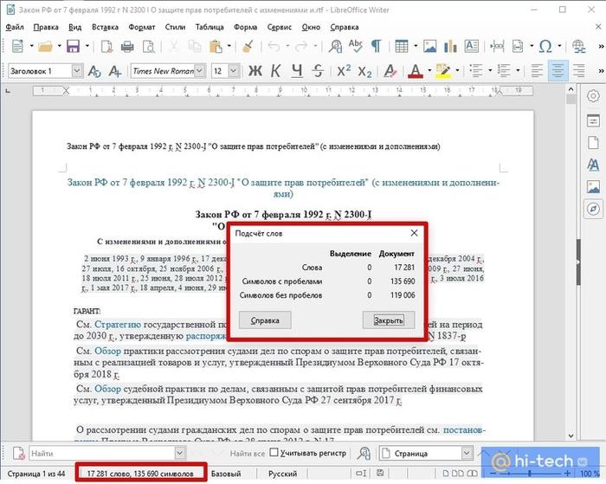606x484 pixels.
Task: Open the paragraph style 'Заголовок 1' dropdown
Action: pos(77,71)
